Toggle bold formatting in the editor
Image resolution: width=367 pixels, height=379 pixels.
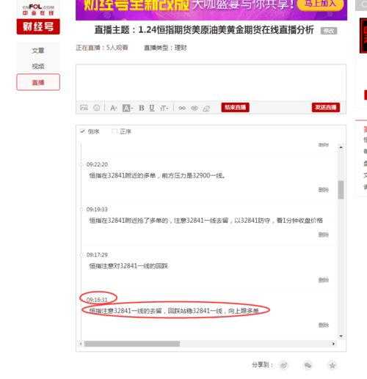tap(142, 108)
